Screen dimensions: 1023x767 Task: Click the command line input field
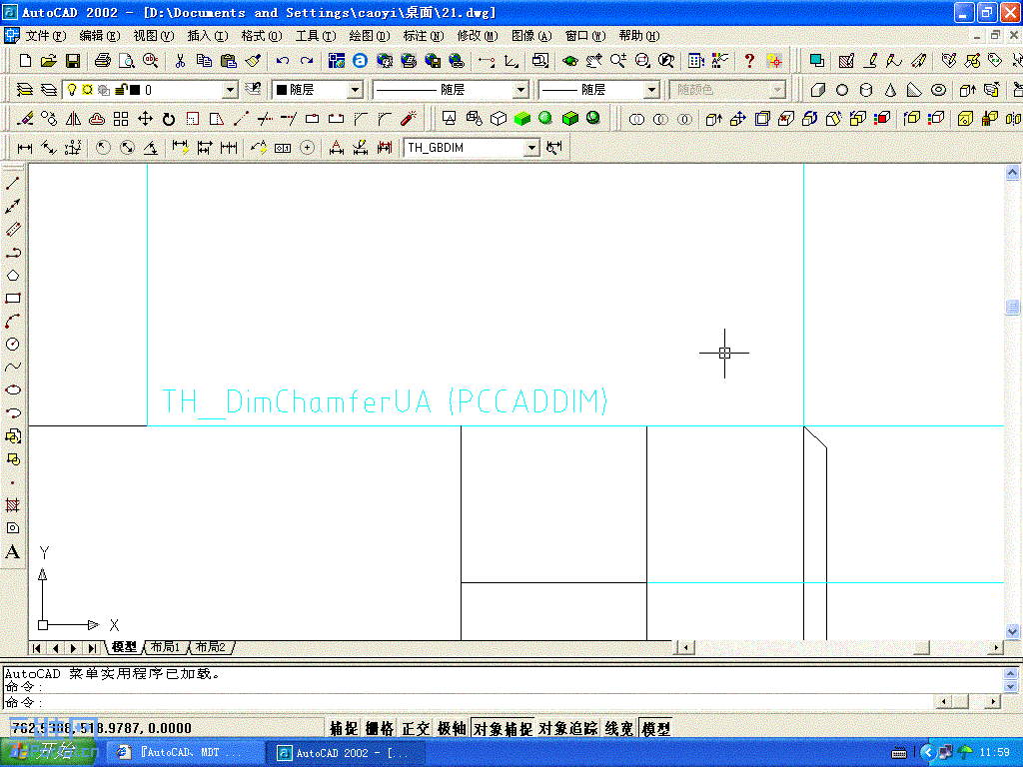click(x=469, y=702)
